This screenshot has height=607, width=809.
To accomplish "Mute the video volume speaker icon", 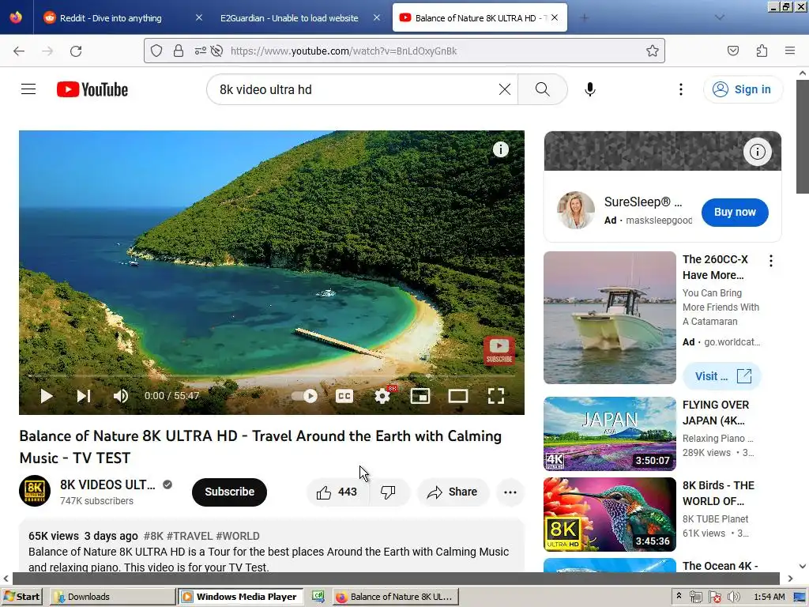I will tap(121, 396).
